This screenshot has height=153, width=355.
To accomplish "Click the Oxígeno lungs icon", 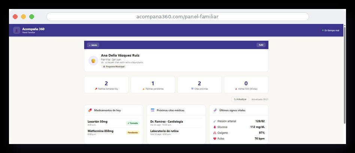I will coord(215,133).
